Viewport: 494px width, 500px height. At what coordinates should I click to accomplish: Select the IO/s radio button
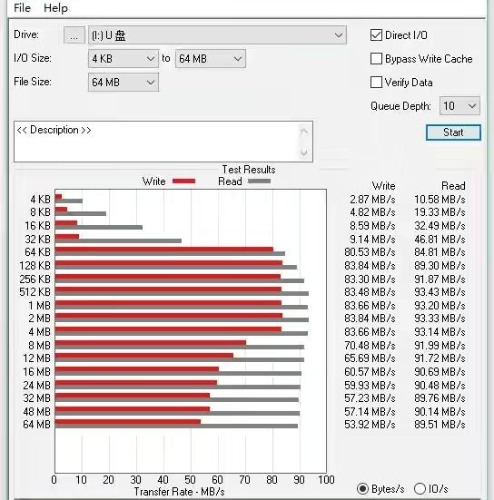click(x=420, y=488)
